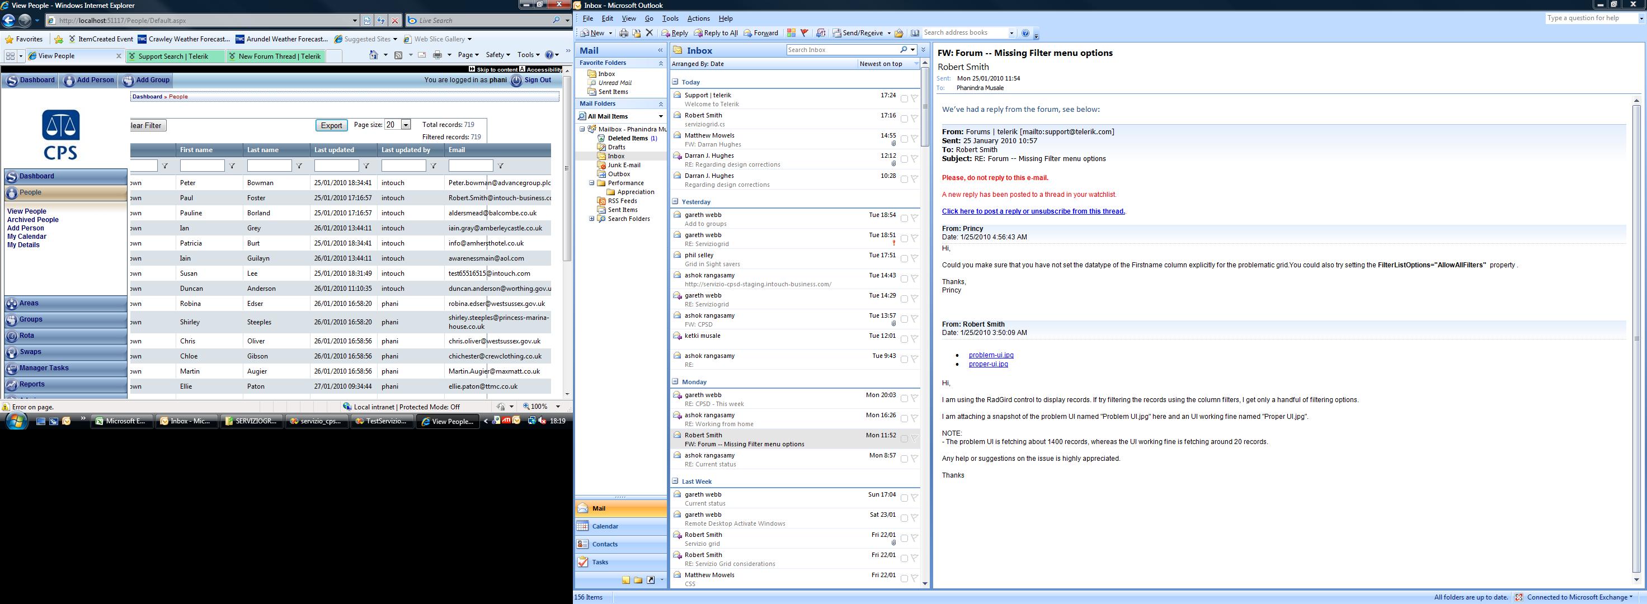Toggle flag on Robert Smith serviziogrid.cs email
1647x604 pixels.
click(914, 119)
